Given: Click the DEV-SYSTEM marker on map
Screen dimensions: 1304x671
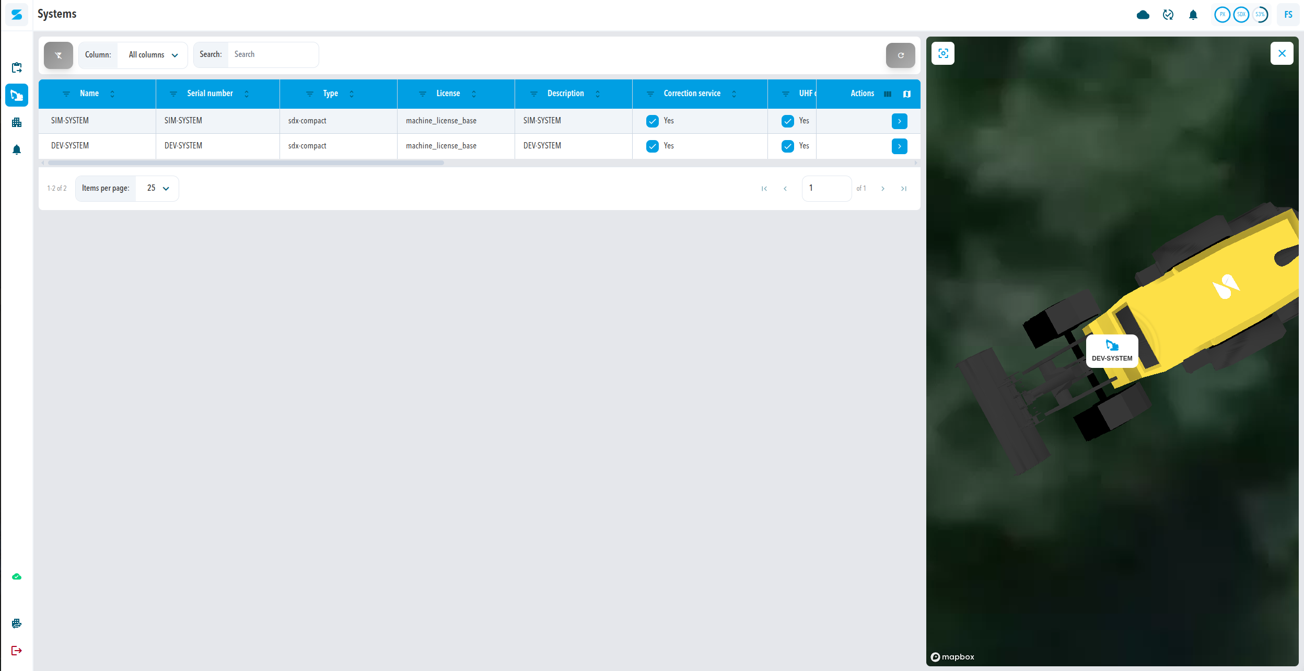Looking at the screenshot, I should (1112, 351).
